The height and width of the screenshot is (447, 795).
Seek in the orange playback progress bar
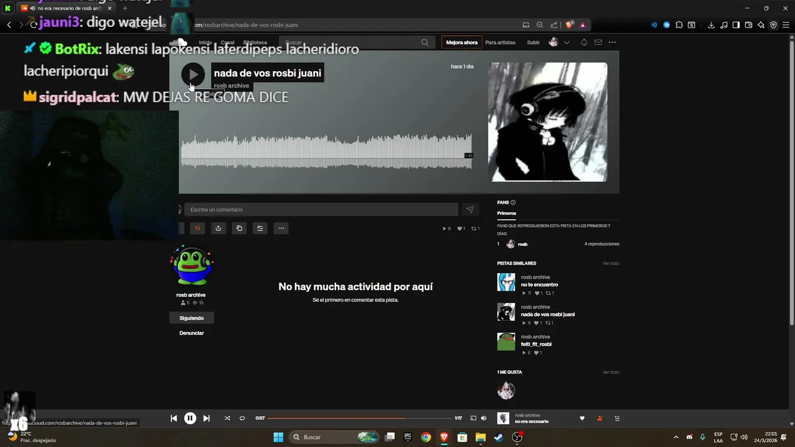click(359, 418)
